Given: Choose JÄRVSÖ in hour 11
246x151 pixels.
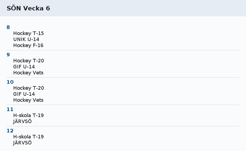Looking at the screenshot, I should 22,121.
